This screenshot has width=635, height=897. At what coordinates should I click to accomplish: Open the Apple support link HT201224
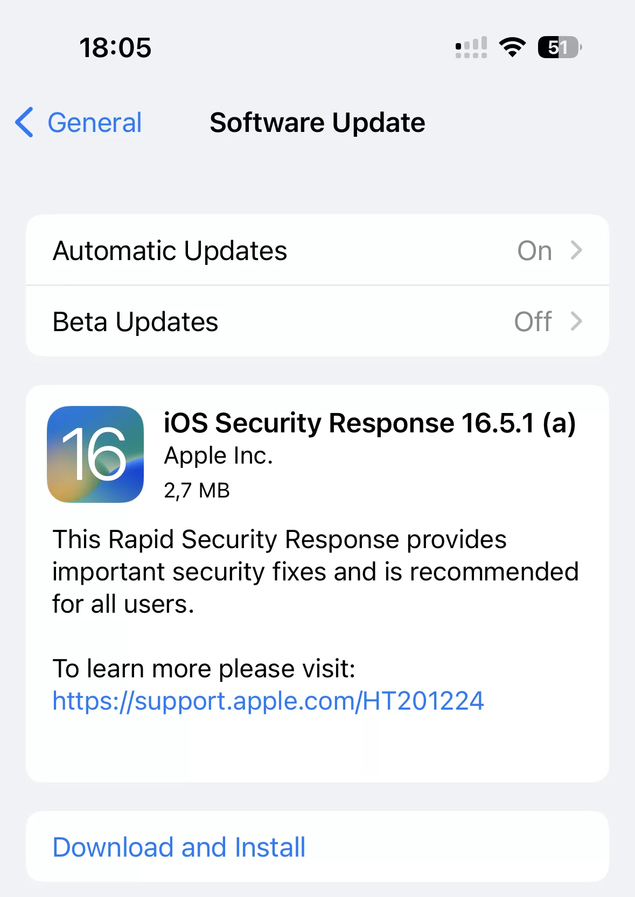(x=268, y=700)
